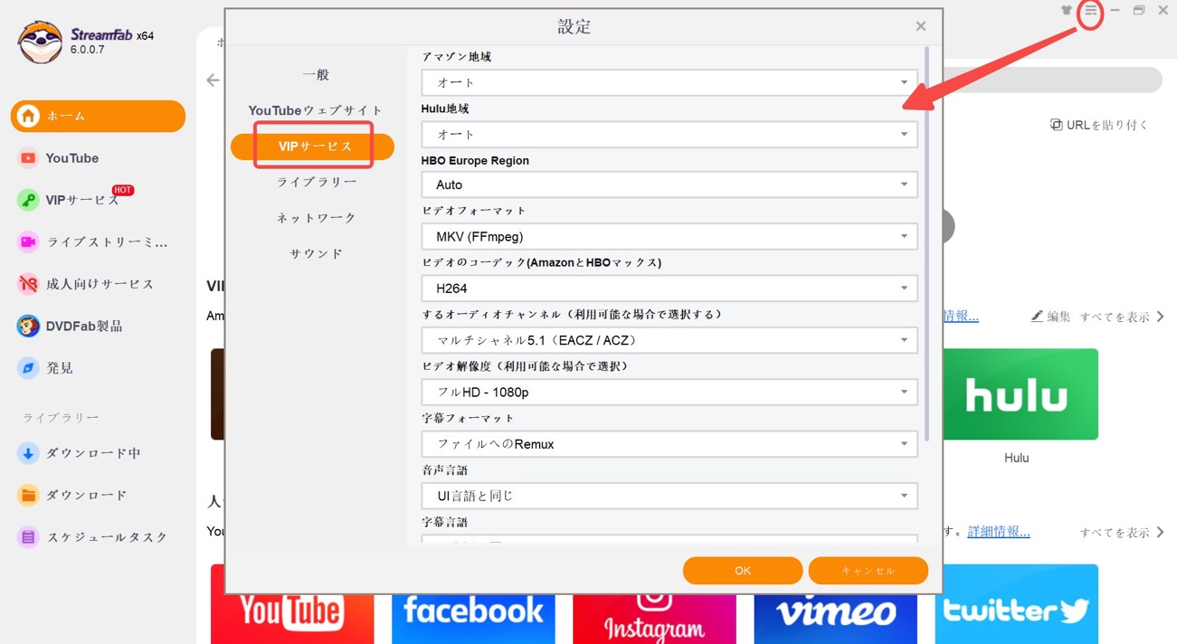The height and width of the screenshot is (644, 1177).
Task: Open 成人向けサービス in sidebar
Action: point(98,284)
